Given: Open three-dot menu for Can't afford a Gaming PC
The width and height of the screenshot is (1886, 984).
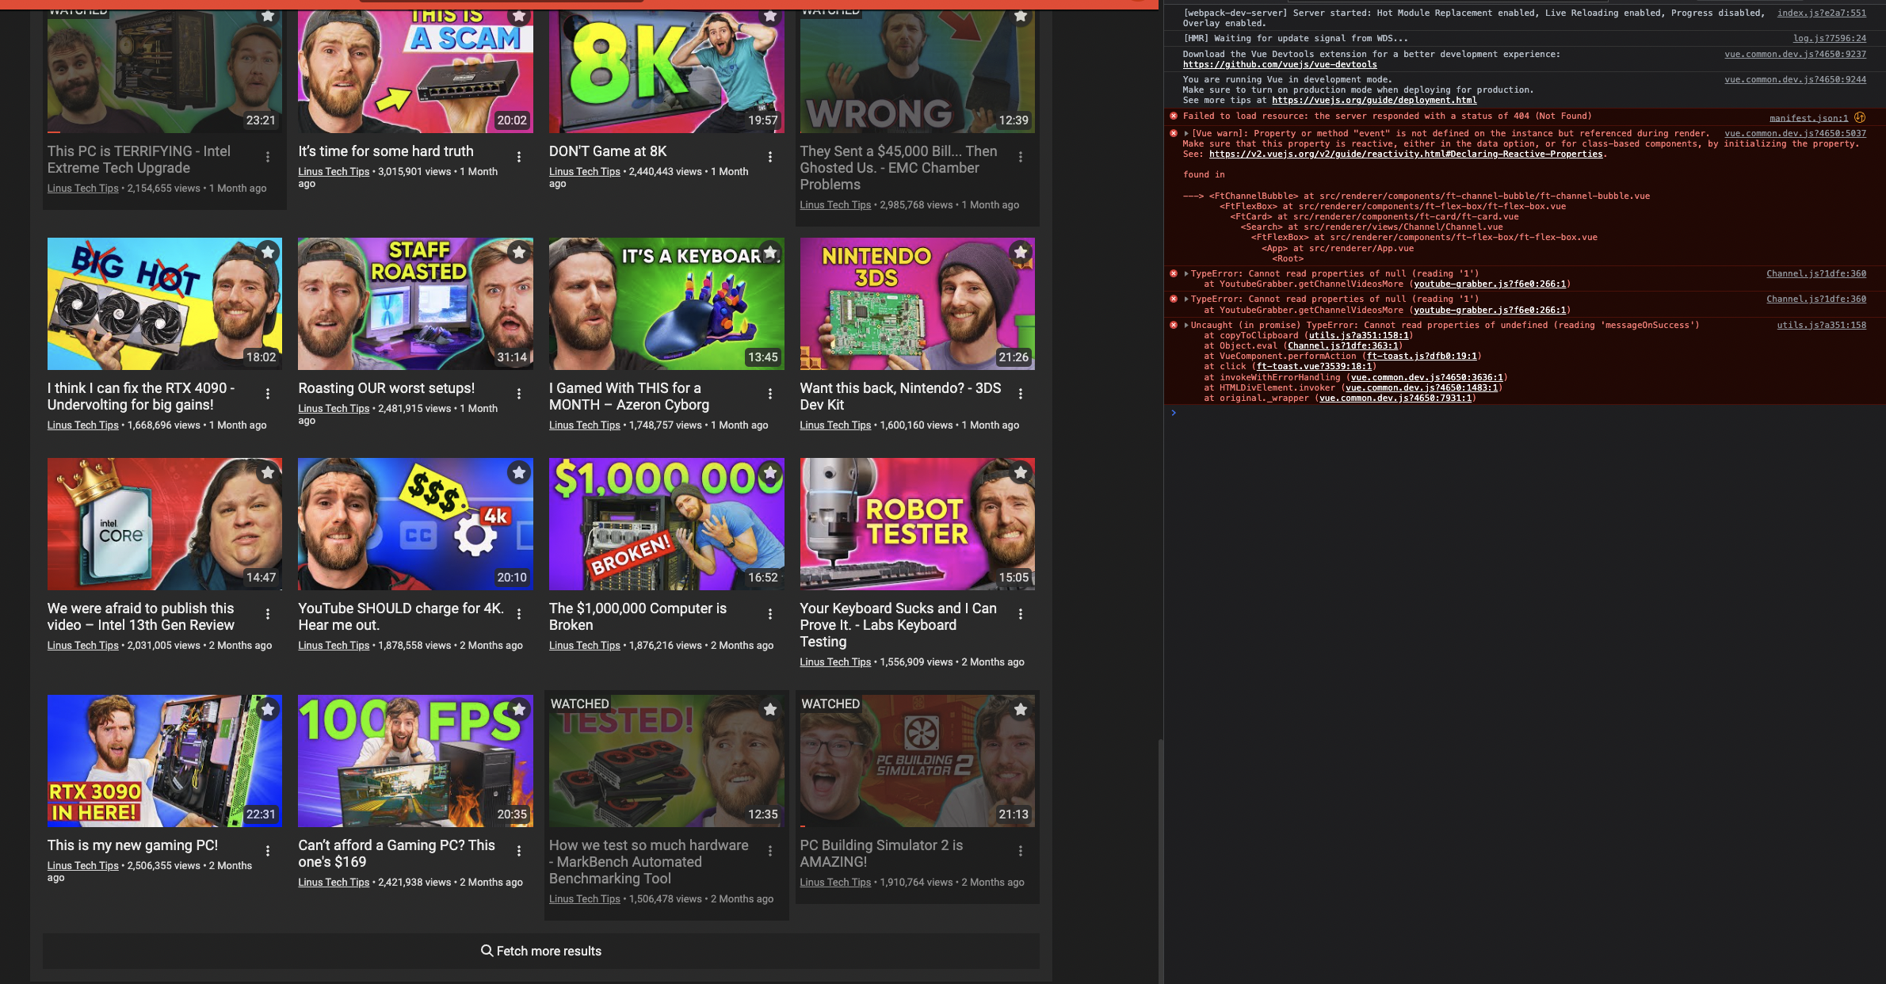Looking at the screenshot, I should click(519, 851).
